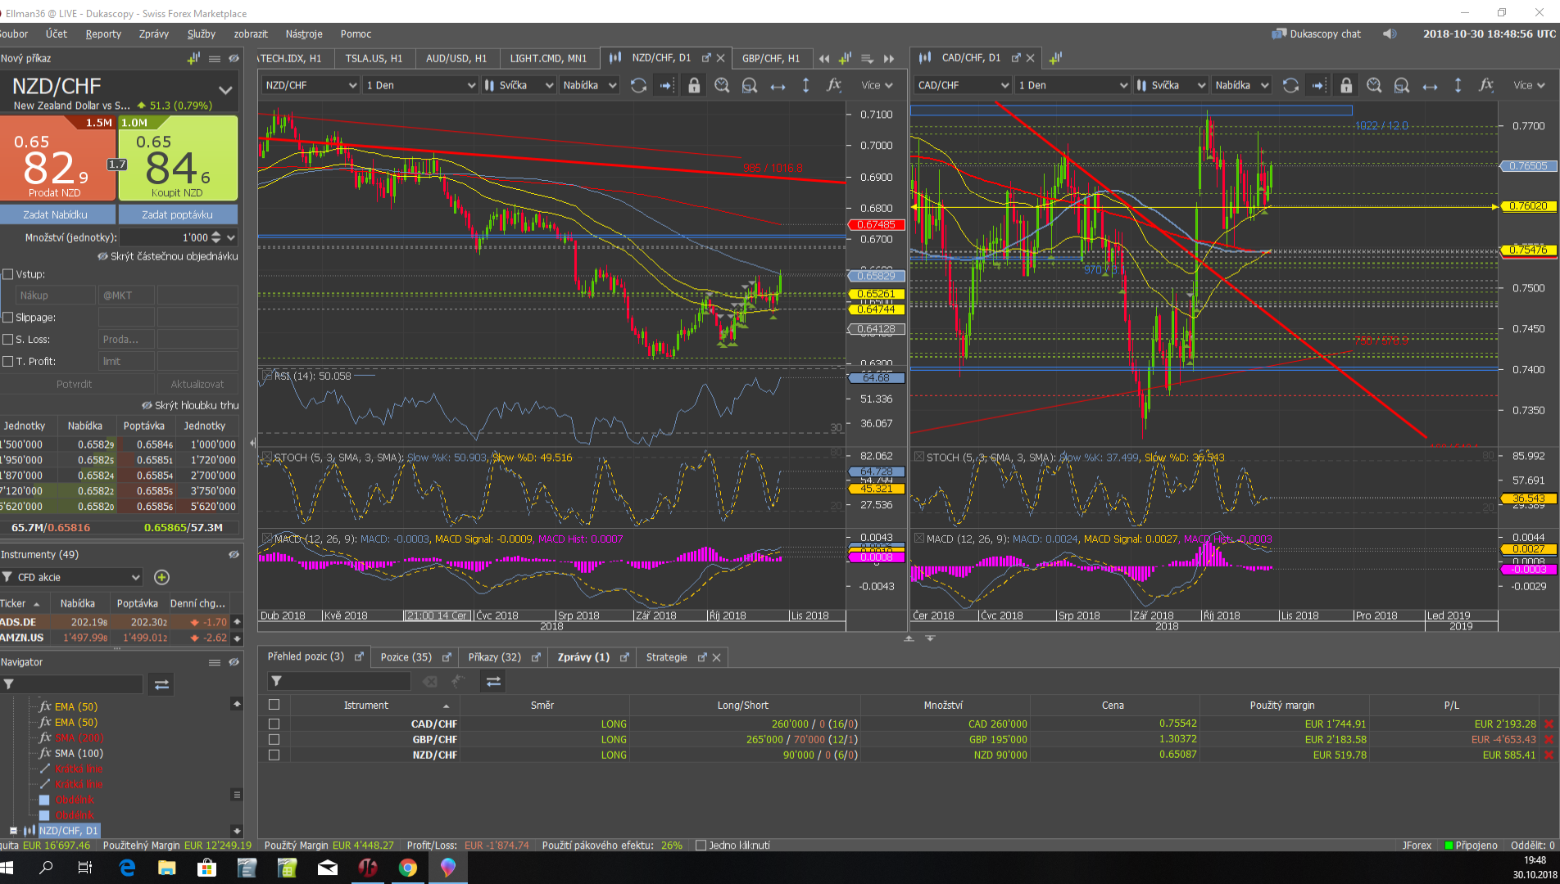The image size is (1560, 884).
Task: Toggle Skrýt hloubku trhu eye option
Action: pyautogui.click(x=190, y=405)
